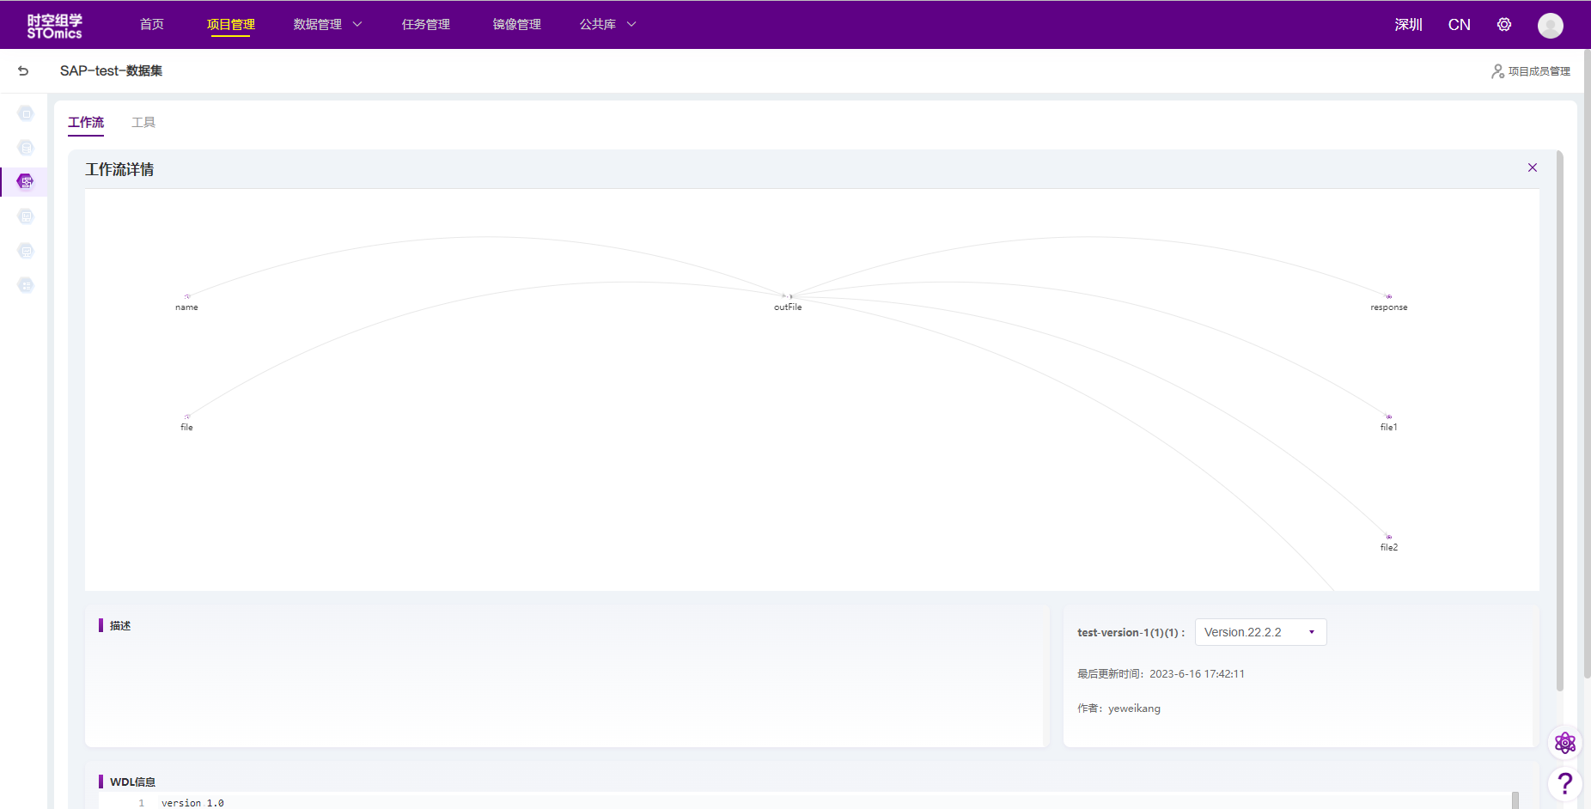The image size is (1591, 809).
Task: Click the back arrow beside SAP-test title
Action: point(23,71)
